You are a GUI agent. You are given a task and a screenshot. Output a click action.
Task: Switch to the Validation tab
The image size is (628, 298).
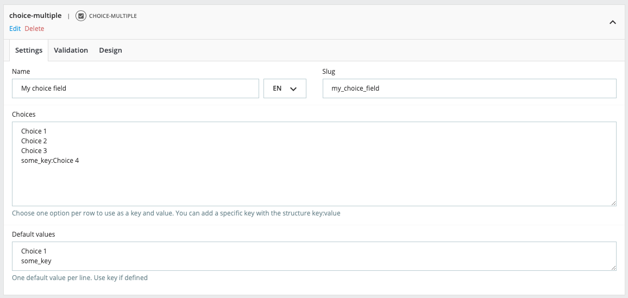pos(71,50)
